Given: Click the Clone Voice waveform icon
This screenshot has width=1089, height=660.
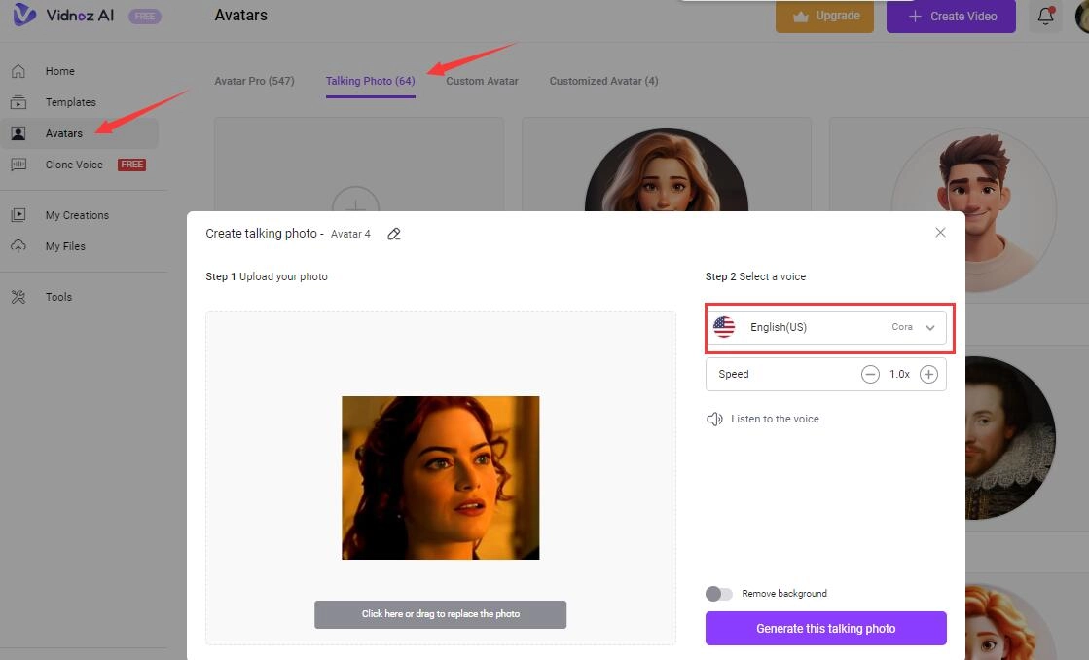Looking at the screenshot, I should click(18, 165).
